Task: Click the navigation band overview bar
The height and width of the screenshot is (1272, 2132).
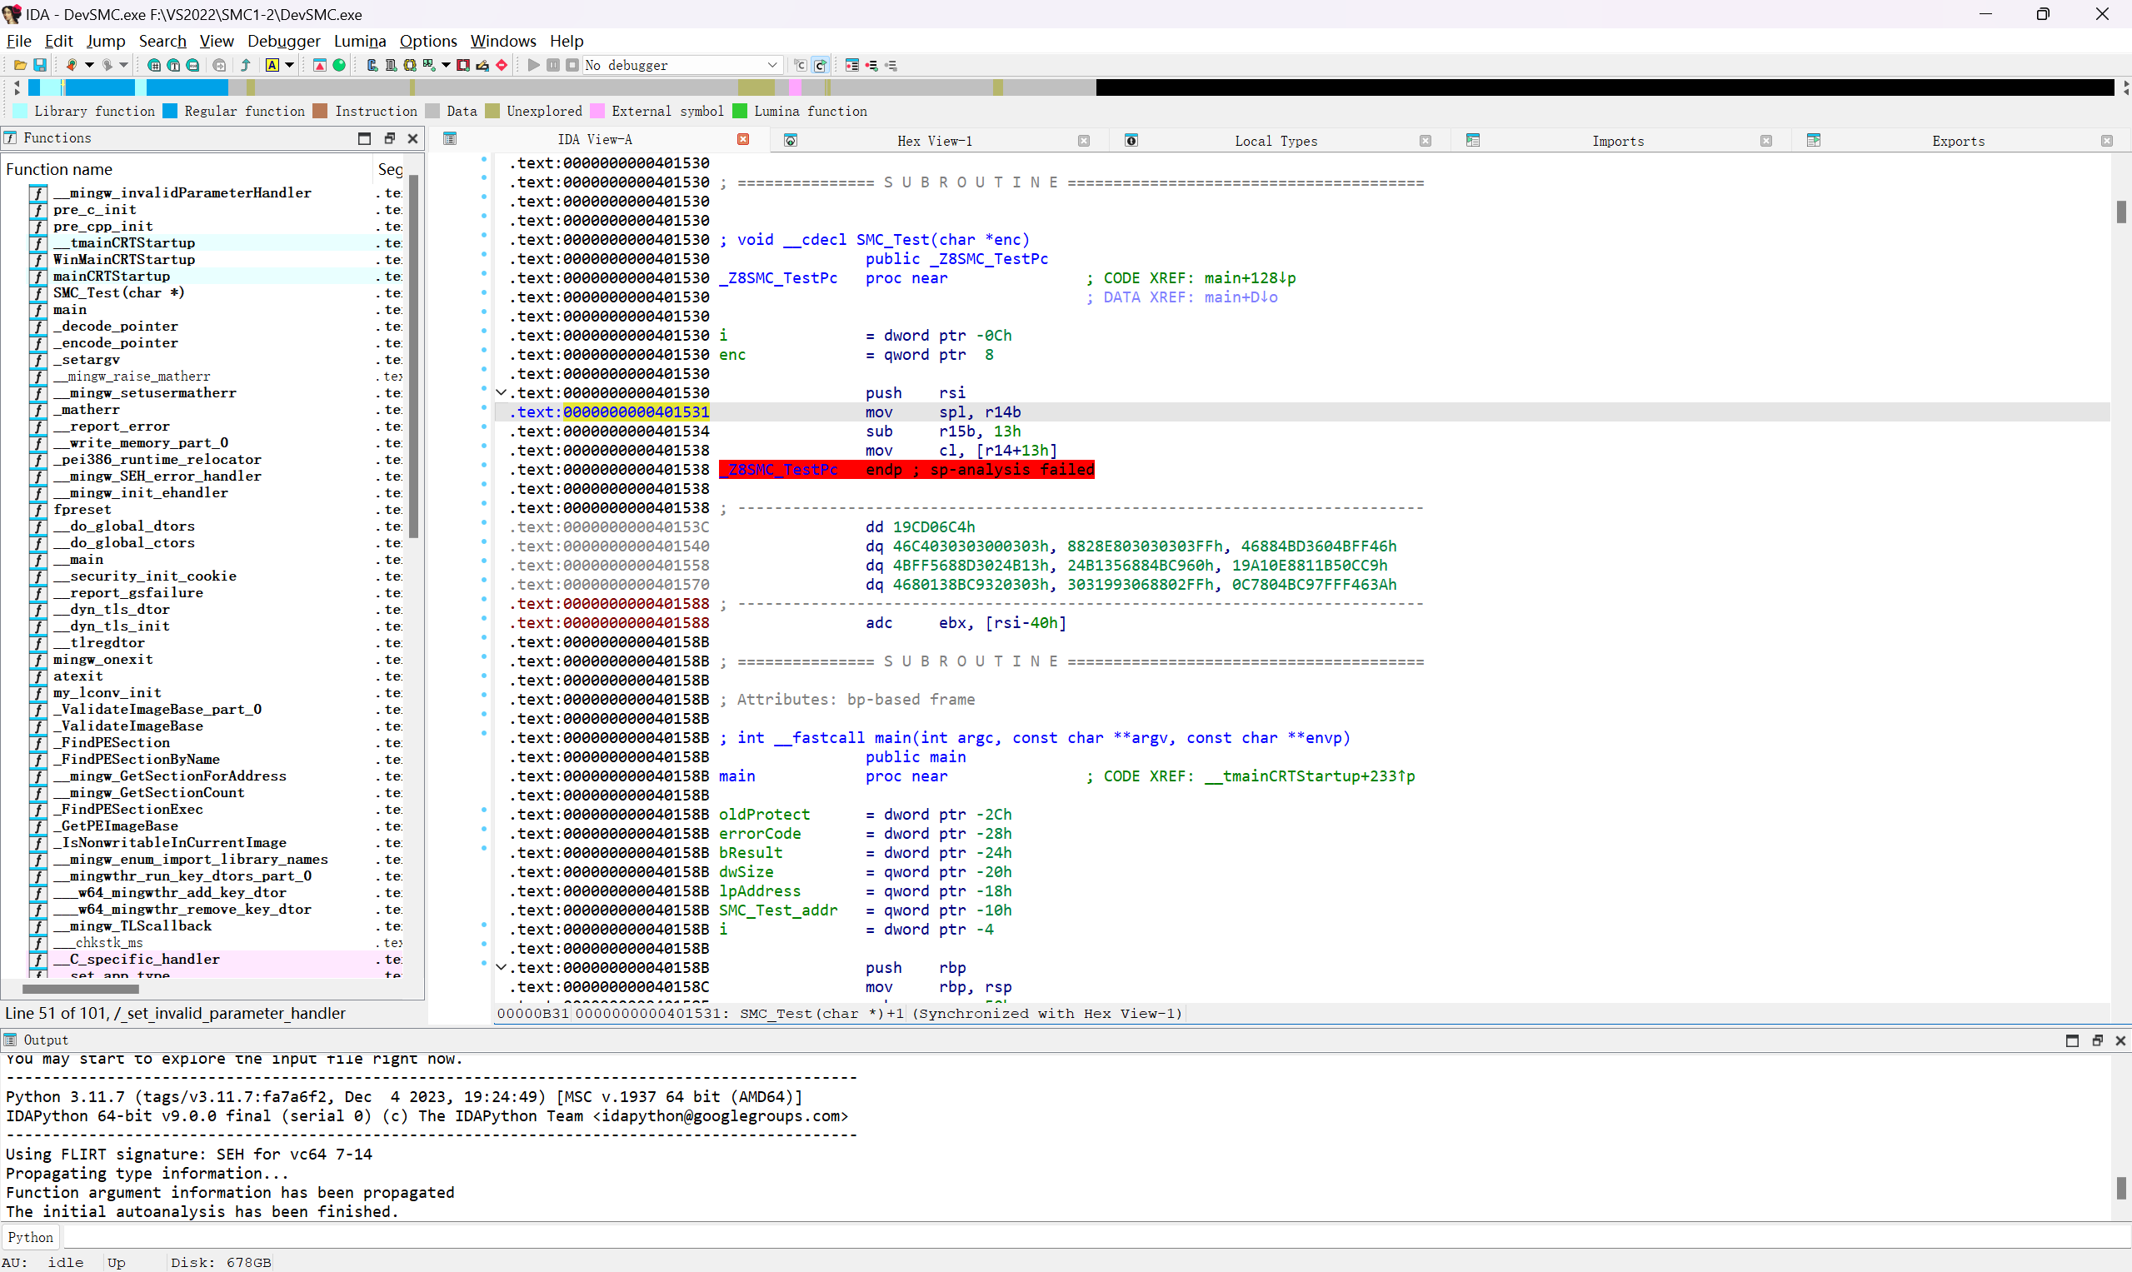Action: [x=1071, y=87]
